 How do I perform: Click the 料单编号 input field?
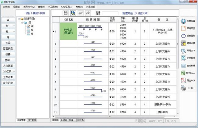110,13
